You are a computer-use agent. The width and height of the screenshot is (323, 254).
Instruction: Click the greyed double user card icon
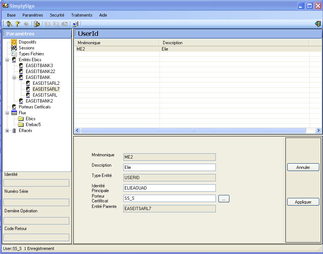[x=56, y=24]
